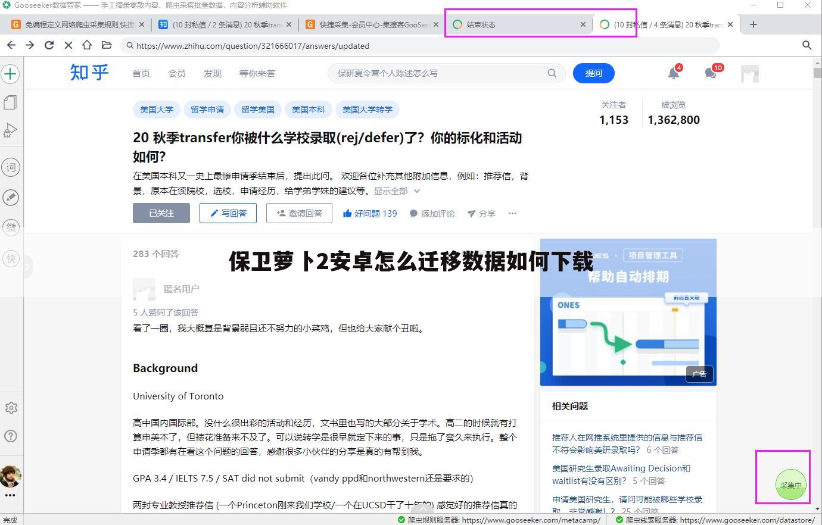
Task: Click the 知乎 logo
Action: click(89, 73)
